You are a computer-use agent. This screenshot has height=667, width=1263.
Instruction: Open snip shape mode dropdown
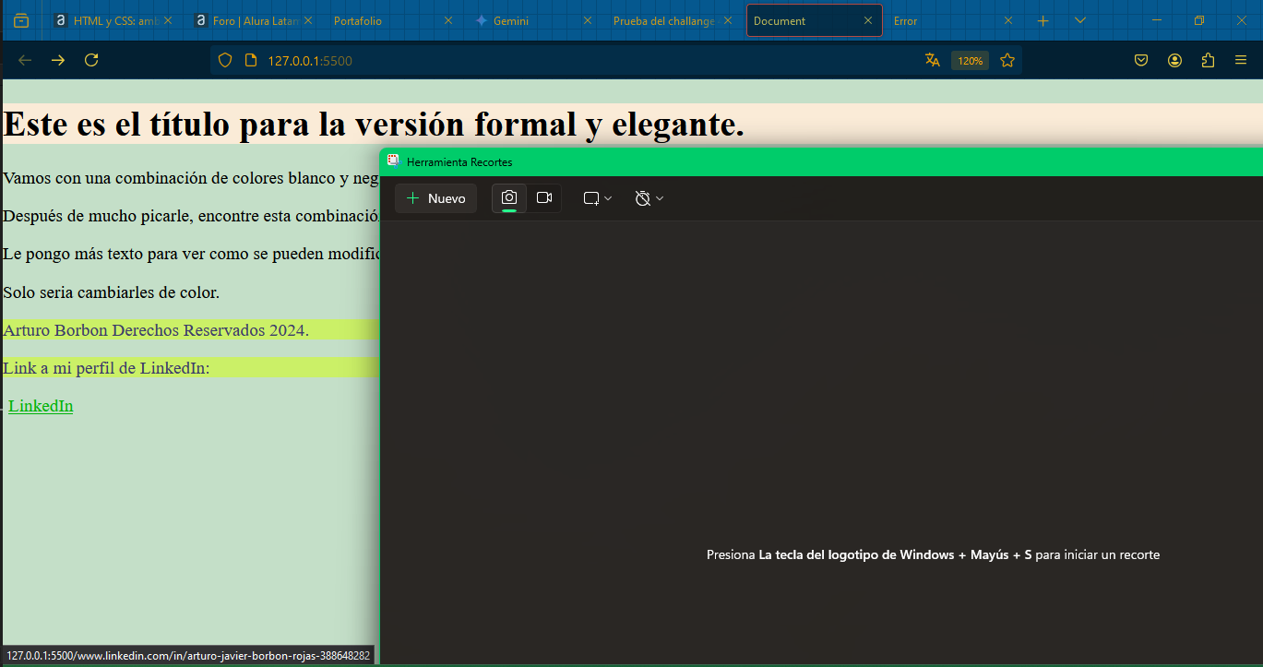(x=598, y=198)
